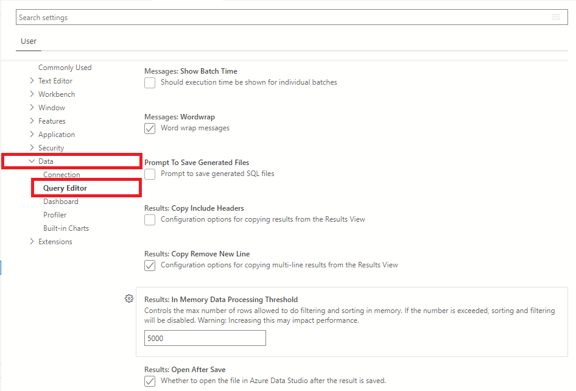The width and height of the screenshot is (576, 391).
Task: Select Commonly Used in the settings tree
Action: click(x=65, y=68)
